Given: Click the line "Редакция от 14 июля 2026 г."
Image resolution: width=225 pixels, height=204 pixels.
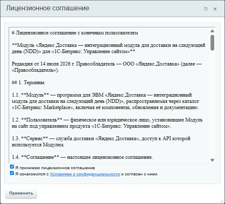Looking at the screenshot, I should 43,64.
